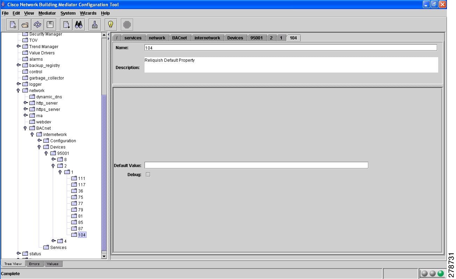Click the folder icon beside Security Manager
The width and height of the screenshot is (456, 279).
tap(25, 34)
